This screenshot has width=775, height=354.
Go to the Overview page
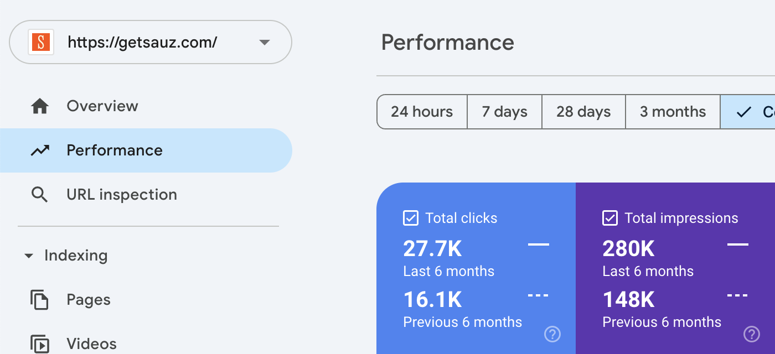(x=102, y=106)
